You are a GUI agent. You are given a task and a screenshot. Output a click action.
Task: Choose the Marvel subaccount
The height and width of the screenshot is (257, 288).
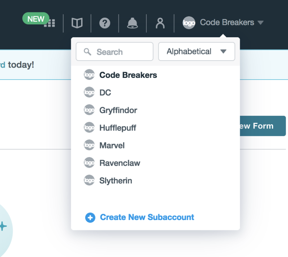(x=112, y=145)
